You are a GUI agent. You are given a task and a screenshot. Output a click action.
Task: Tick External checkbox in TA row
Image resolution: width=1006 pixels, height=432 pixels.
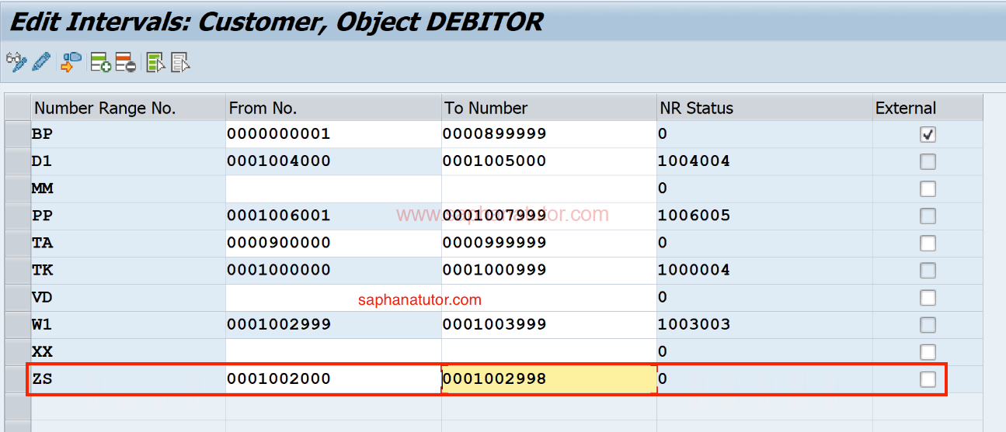(928, 244)
